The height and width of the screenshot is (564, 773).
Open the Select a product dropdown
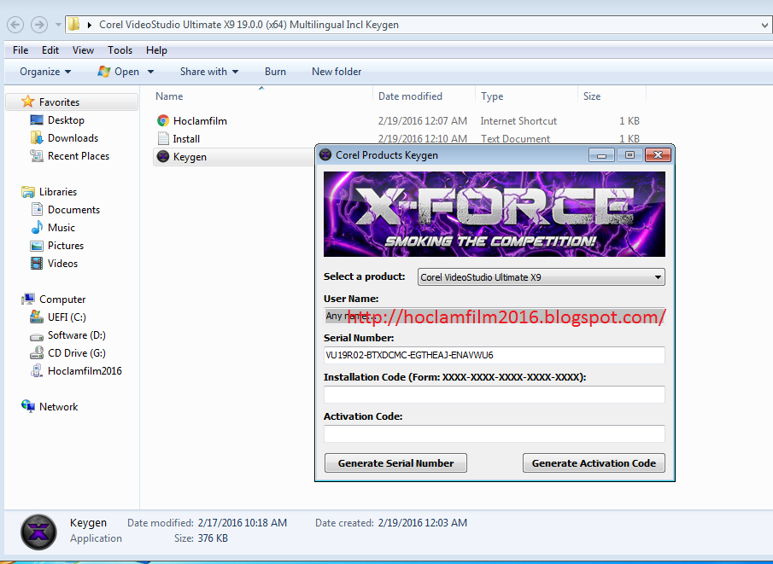click(x=542, y=276)
